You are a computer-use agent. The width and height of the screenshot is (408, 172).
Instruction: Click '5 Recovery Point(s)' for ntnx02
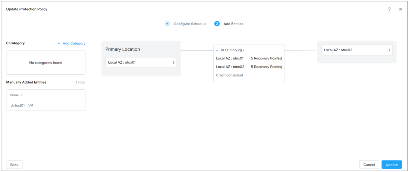tap(267, 67)
